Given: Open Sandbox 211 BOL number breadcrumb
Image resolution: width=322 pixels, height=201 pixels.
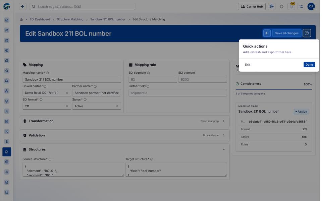Looking at the screenshot, I should coord(108,19).
